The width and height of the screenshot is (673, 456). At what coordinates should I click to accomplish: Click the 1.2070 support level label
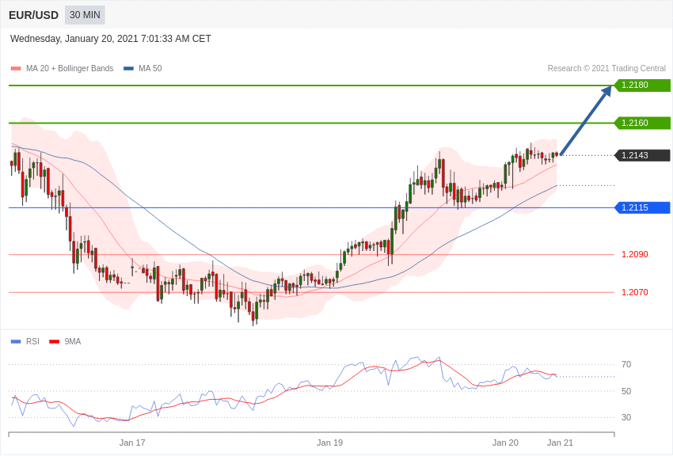635,292
